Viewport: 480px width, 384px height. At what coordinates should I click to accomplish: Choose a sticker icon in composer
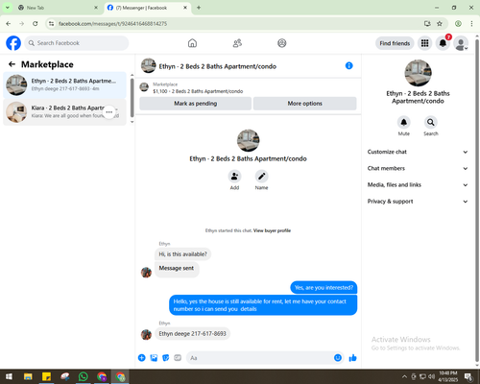click(x=166, y=358)
